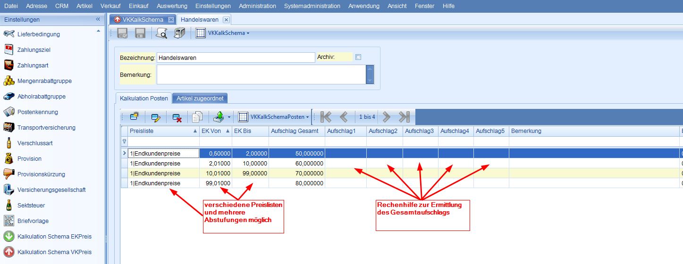
Task: Click the filter row under Preisliste
Action: (163, 141)
